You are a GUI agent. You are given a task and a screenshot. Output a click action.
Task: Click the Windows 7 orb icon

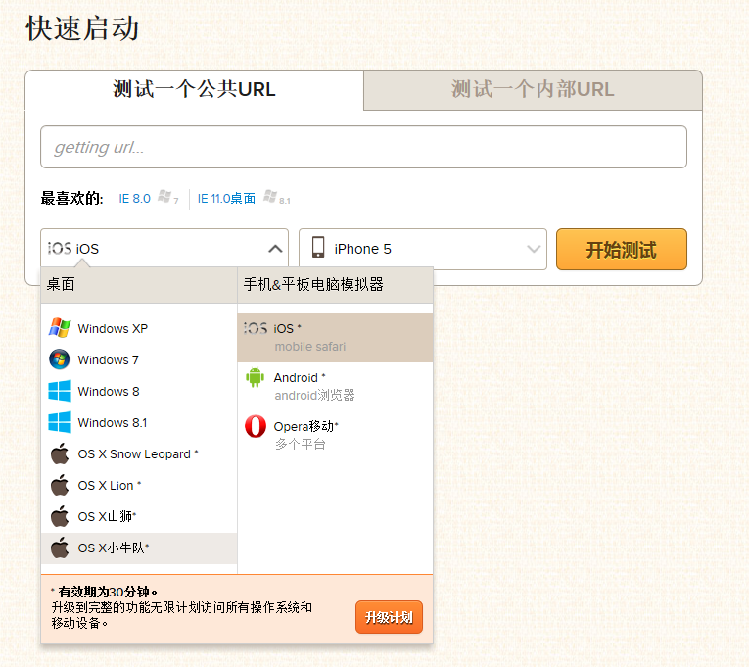click(x=60, y=359)
